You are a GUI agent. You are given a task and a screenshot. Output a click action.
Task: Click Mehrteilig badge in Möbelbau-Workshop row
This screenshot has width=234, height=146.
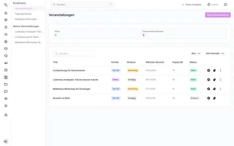coord(133,89)
